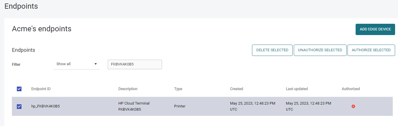Screen dimensions: 398x126
Task: Click Unauthorize Selected button
Action: coord(320,50)
